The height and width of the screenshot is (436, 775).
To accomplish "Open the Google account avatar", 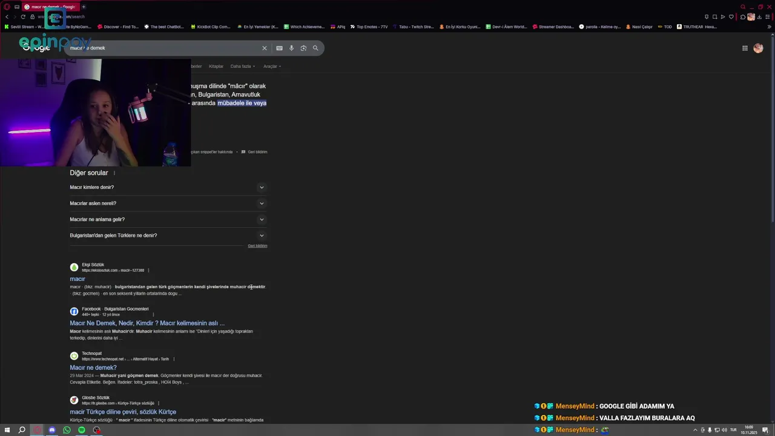I will pos(758,48).
